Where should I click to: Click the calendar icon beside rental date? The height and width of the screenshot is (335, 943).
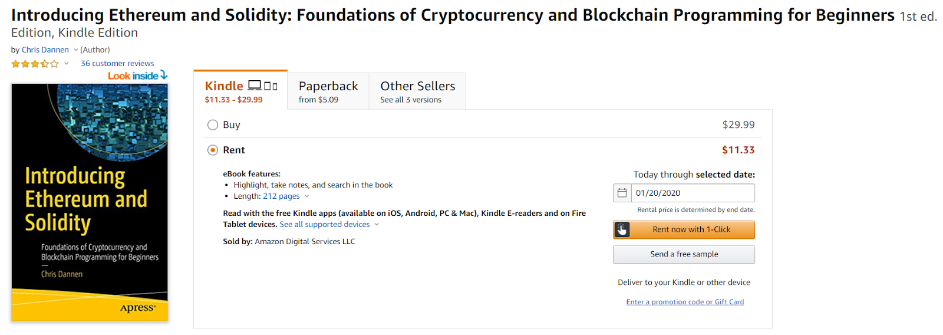point(622,193)
